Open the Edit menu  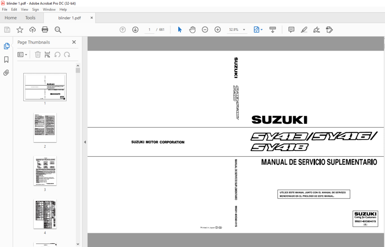(x=14, y=9)
